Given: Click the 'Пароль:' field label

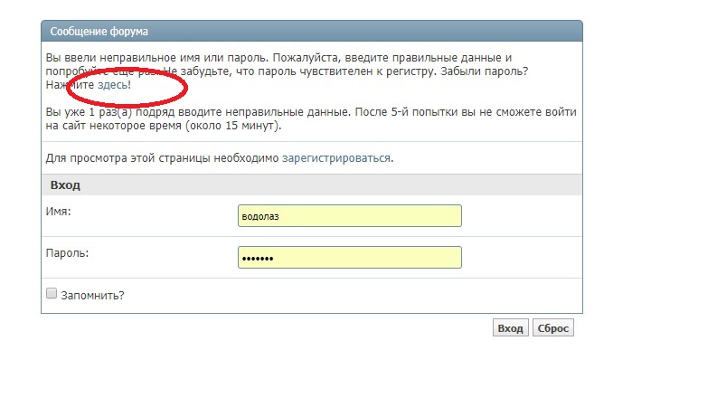Looking at the screenshot, I should click(x=67, y=252).
